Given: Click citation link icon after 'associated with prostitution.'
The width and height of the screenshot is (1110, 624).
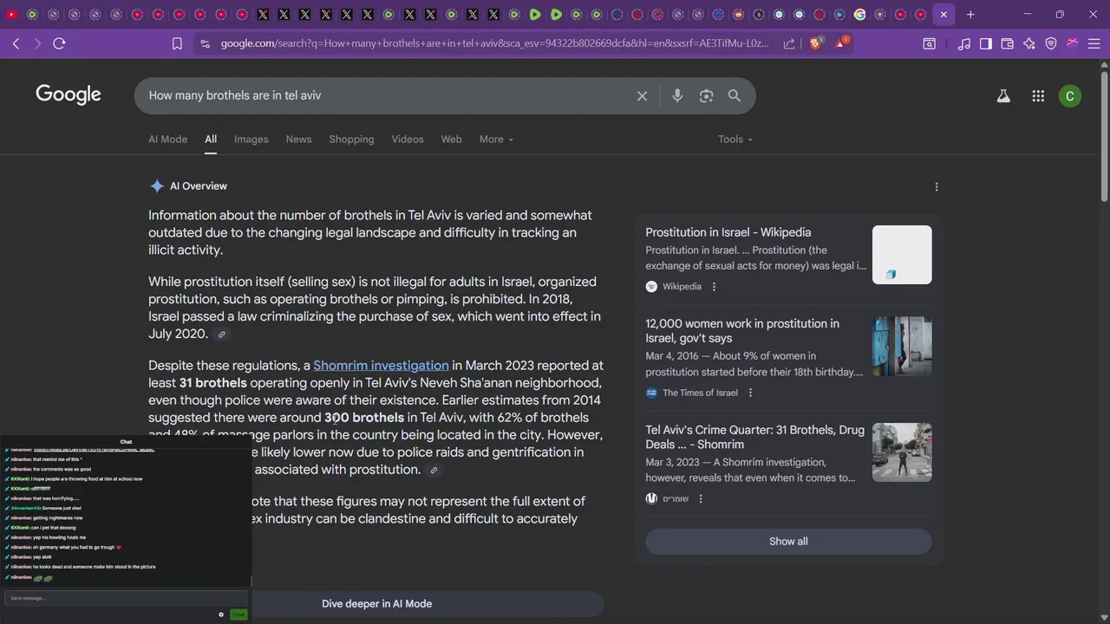Looking at the screenshot, I should (x=434, y=471).
